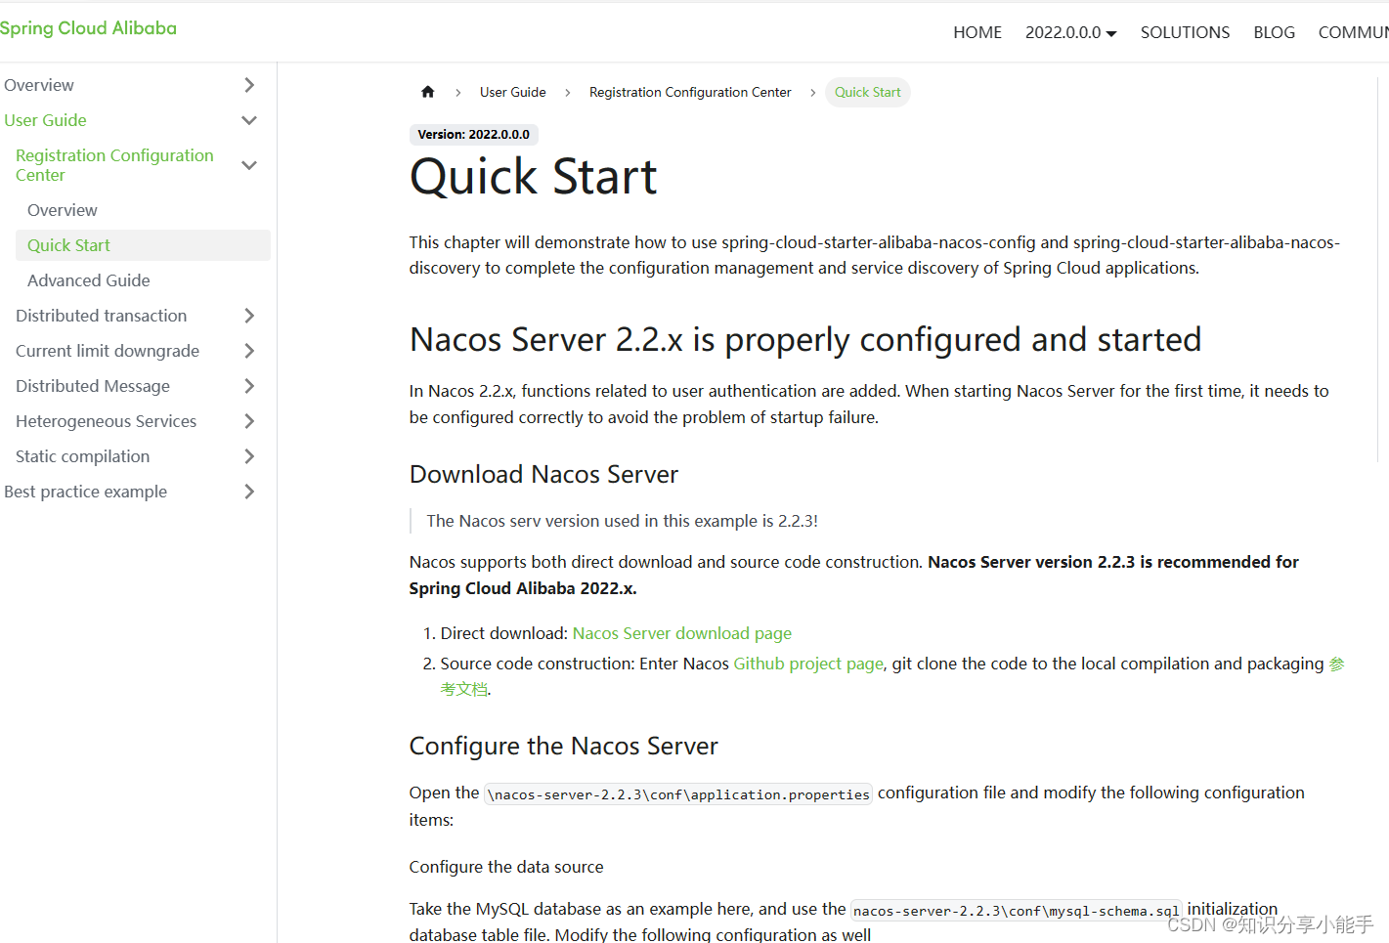Screen dimensions: 1389x943
Task: Open Current limit downgrade sidebar item
Action: 108,351
